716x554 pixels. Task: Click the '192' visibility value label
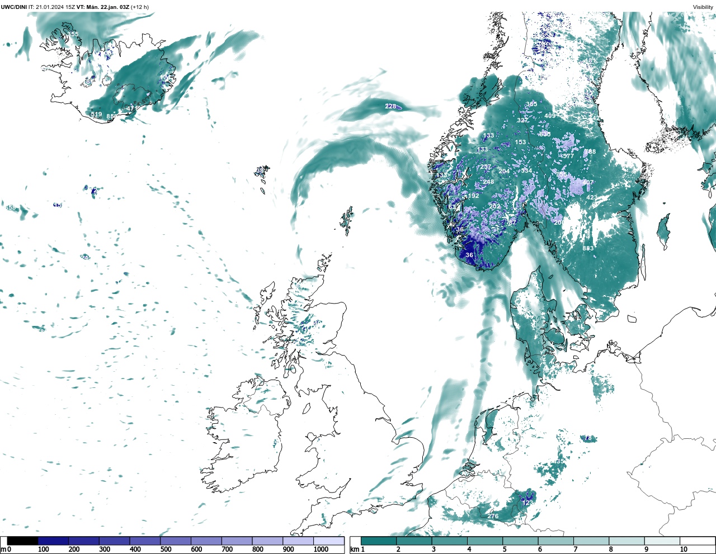(473, 196)
